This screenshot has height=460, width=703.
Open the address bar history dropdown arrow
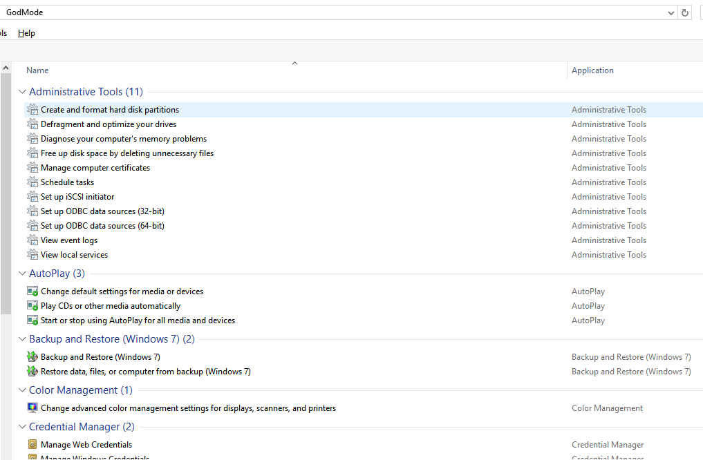(x=671, y=12)
